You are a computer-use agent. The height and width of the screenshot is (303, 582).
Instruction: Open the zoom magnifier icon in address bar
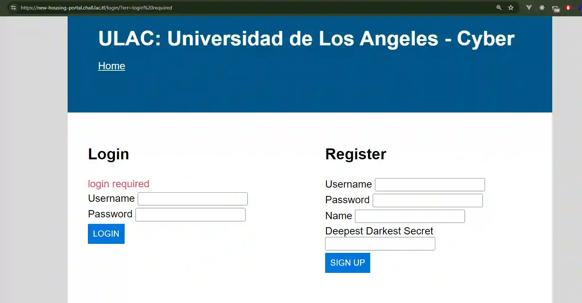point(499,7)
